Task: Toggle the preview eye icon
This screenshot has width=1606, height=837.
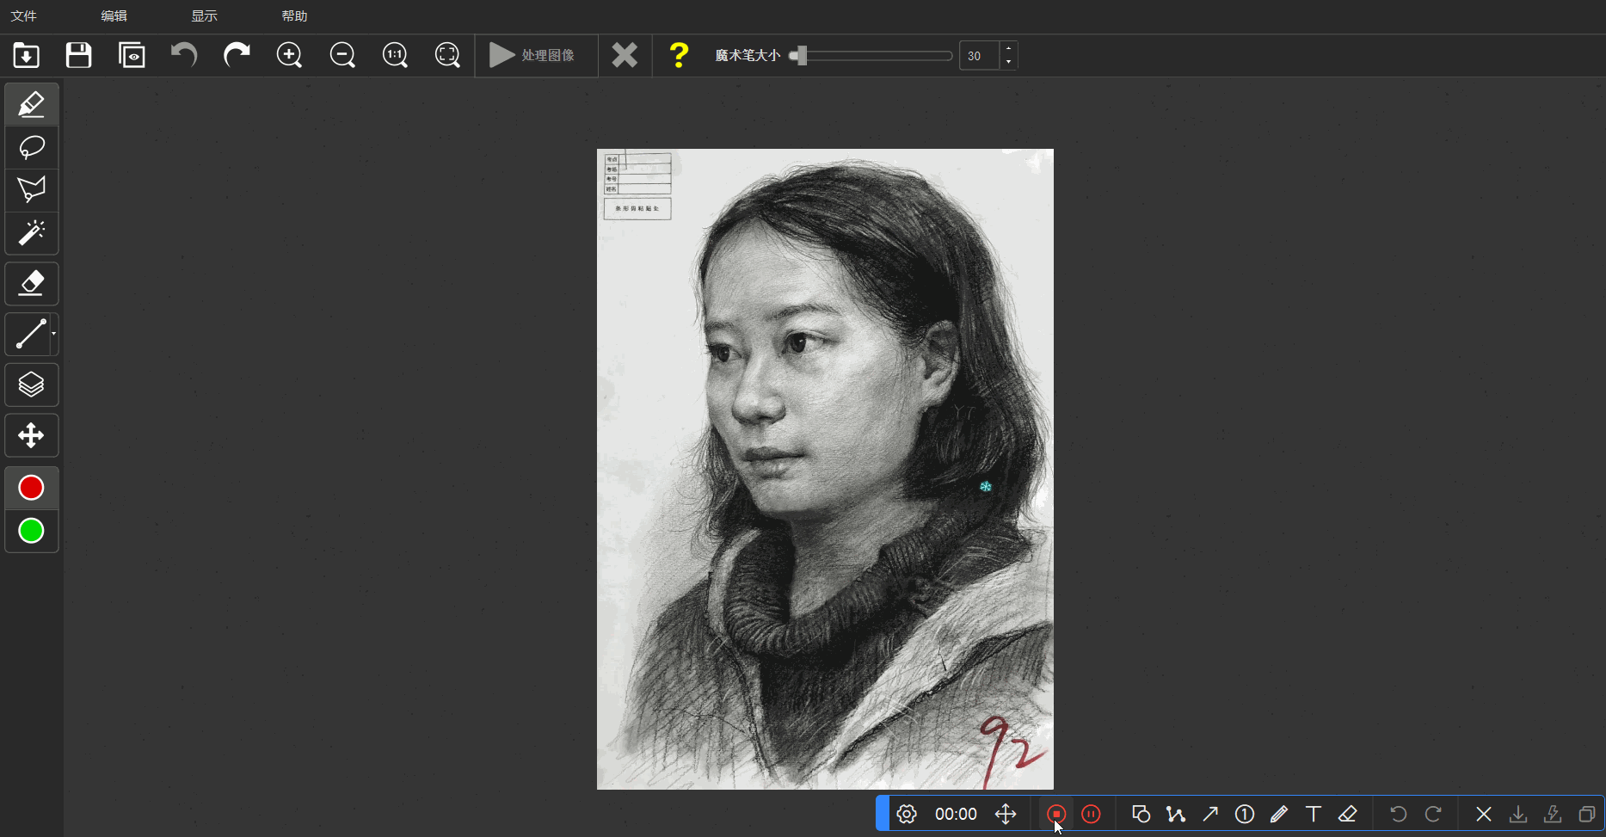Action: [x=132, y=56]
